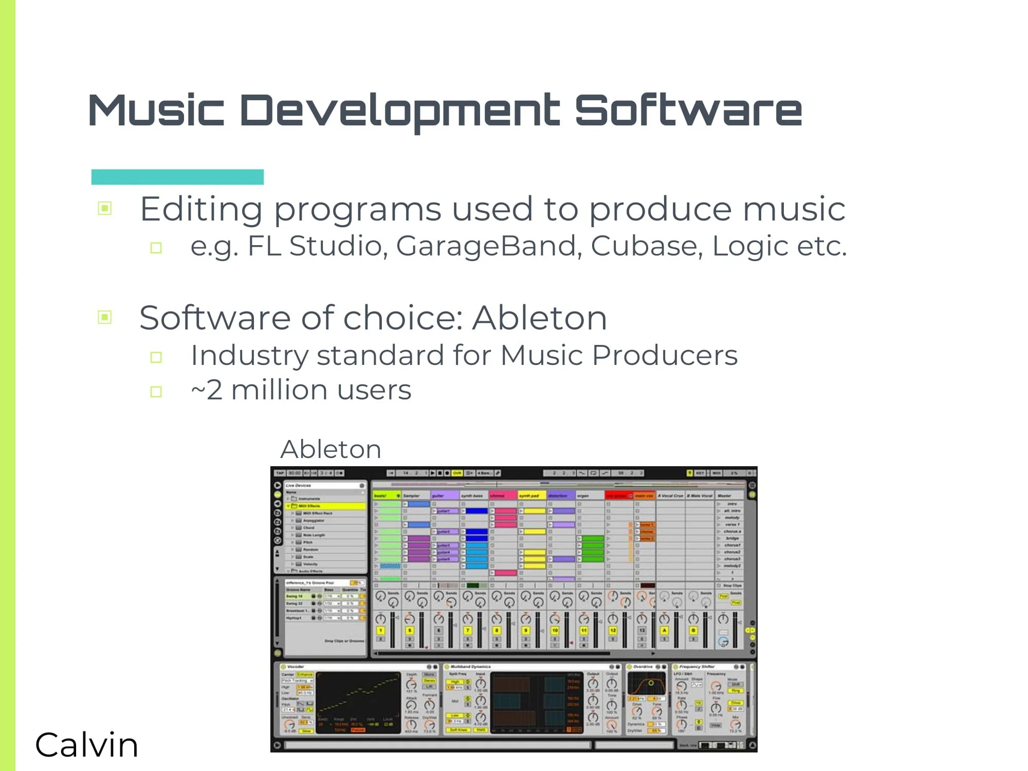Open the yellow Live Devices browser icon
This screenshot has height=771, width=1028.
[278, 494]
